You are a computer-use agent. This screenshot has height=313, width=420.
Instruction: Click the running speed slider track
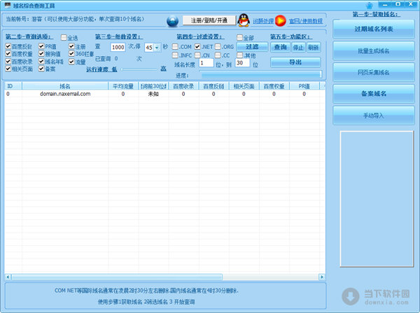click(139, 69)
